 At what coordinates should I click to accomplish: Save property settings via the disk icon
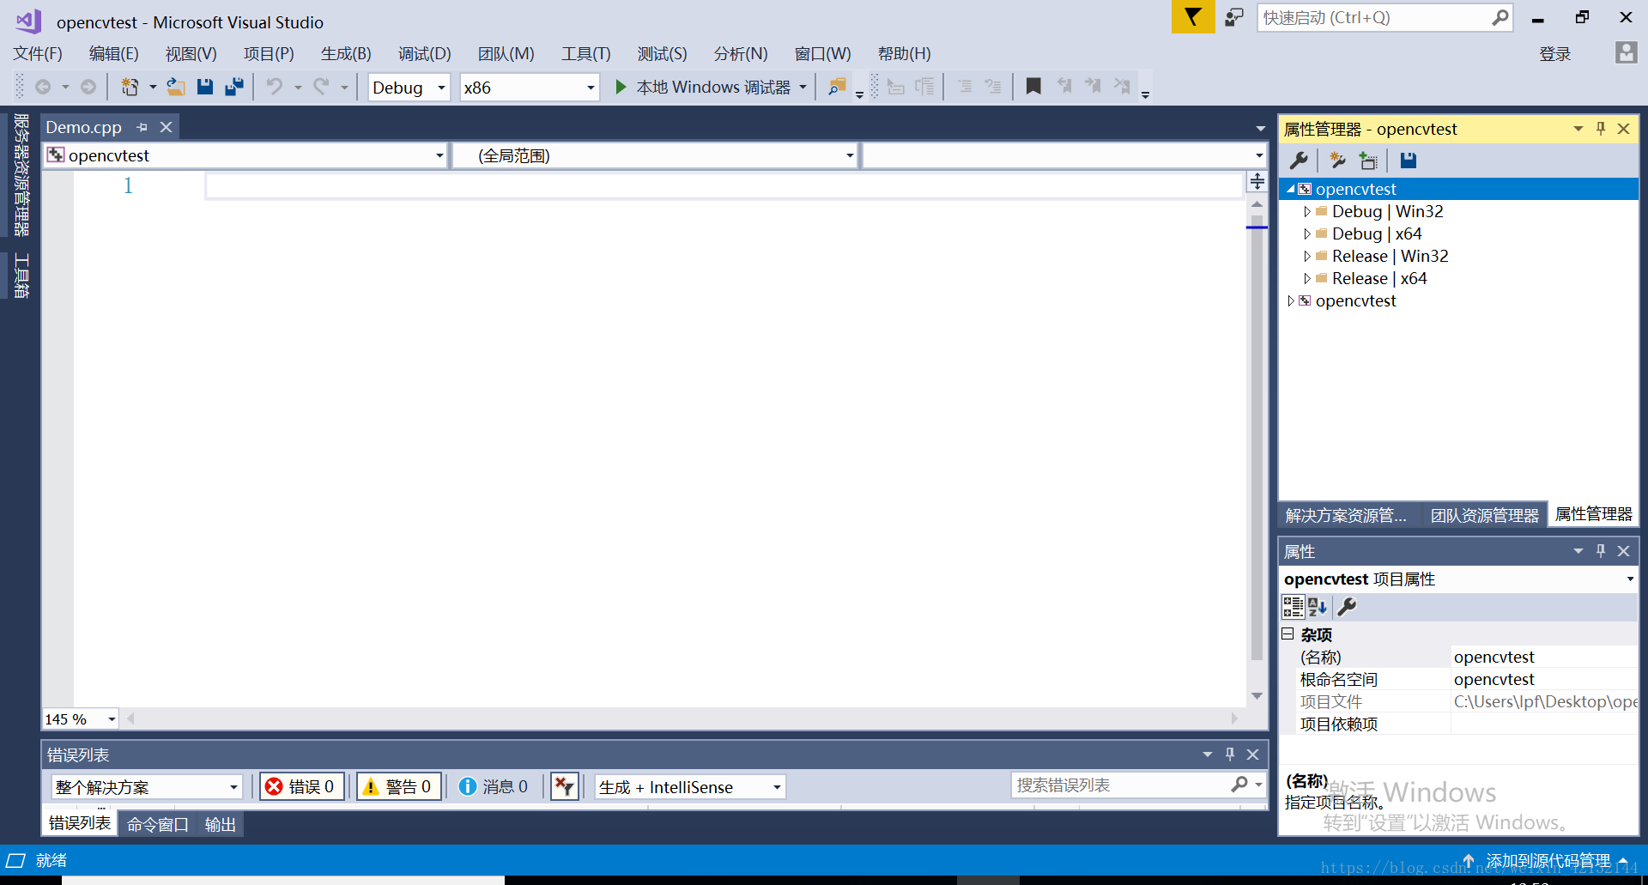[1407, 161]
